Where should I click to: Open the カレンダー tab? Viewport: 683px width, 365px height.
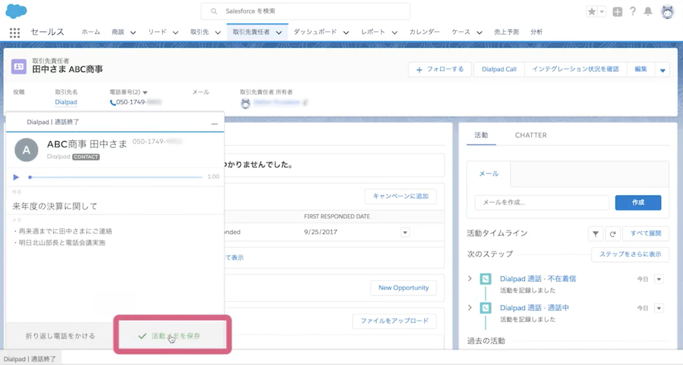coord(424,32)
